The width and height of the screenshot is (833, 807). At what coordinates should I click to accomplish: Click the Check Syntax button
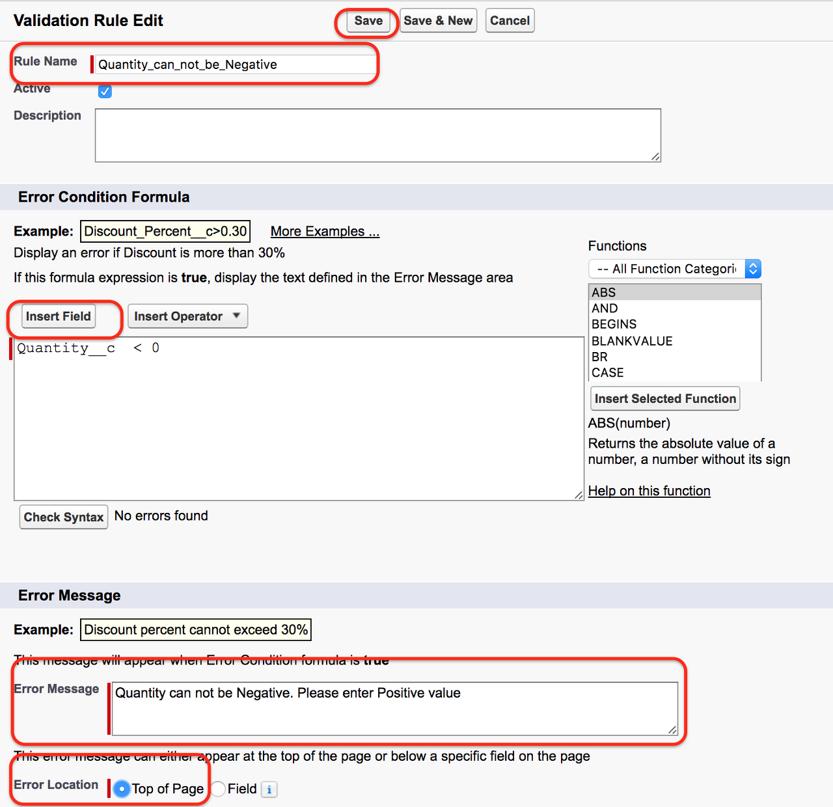(64, 517)
